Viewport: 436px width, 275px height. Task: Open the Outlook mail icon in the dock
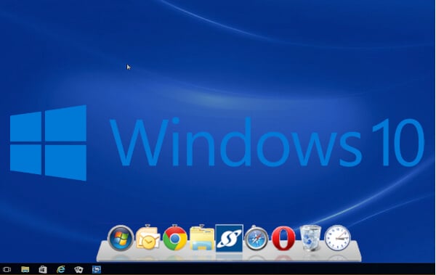(148, 238)
